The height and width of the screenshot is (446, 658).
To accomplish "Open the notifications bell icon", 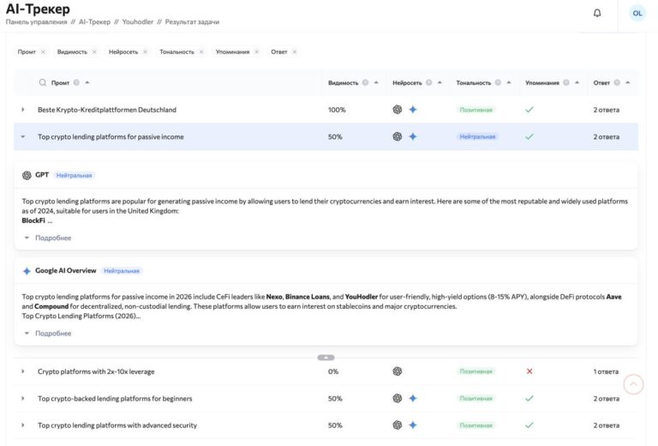I will tap(597, 13).
